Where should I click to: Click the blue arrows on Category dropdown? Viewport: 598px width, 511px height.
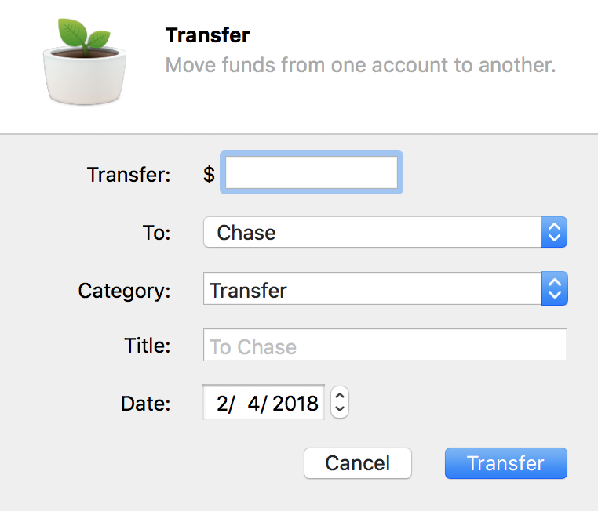click(x=555, y=288)
